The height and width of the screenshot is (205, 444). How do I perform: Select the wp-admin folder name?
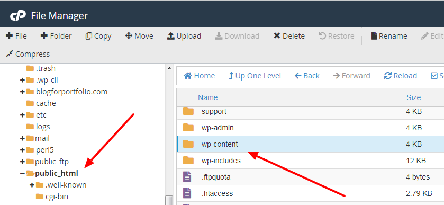click(x=218, y=128)
